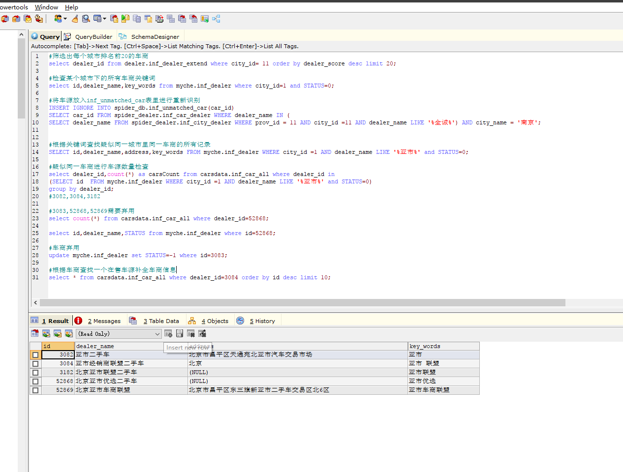Open the QueryBuilder tab

93,37
